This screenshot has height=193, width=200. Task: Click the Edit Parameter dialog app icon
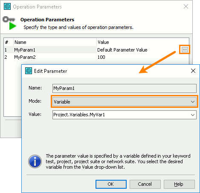pyautogui.click(x=29, y=71)
